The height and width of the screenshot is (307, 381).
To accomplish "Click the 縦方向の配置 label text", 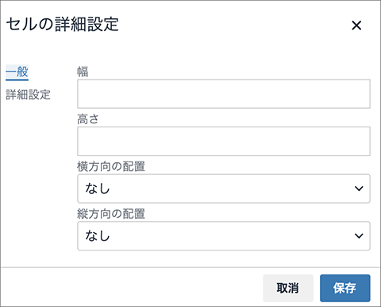I will pos(111,214).
